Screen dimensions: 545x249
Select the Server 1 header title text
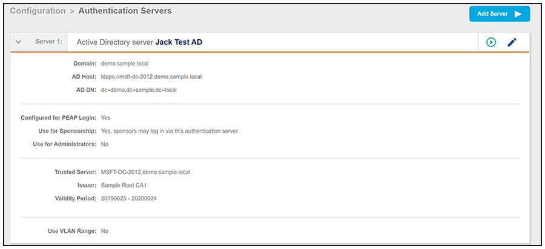tap(139, 42)
